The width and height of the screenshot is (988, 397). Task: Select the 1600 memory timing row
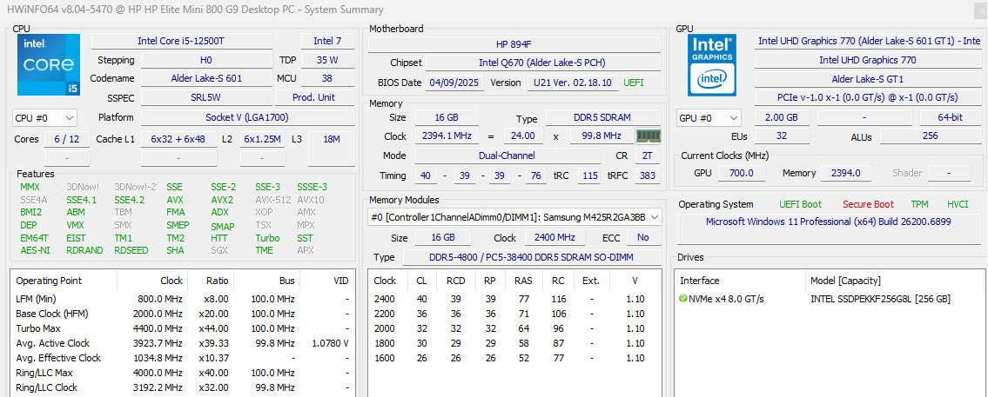[514, 358]
